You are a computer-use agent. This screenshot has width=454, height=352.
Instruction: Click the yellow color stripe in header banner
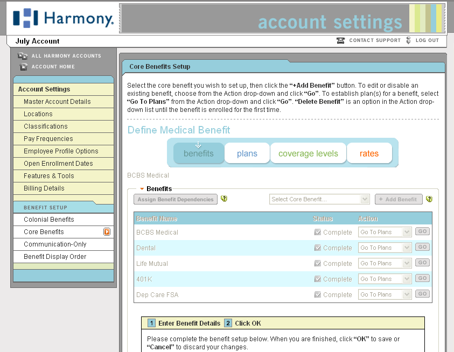[x=416, y=18]
